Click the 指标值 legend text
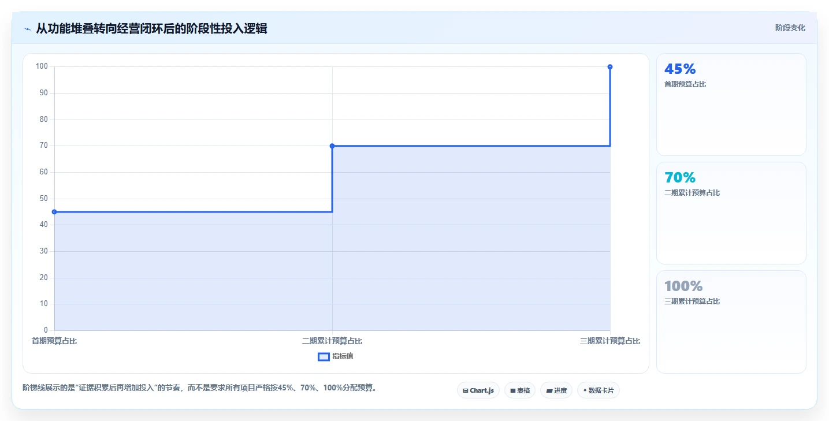829x421 pixels. 343,356
